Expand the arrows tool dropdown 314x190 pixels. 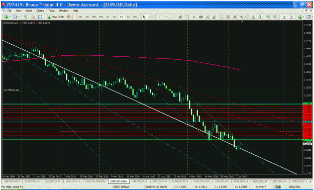click(246, 17)
